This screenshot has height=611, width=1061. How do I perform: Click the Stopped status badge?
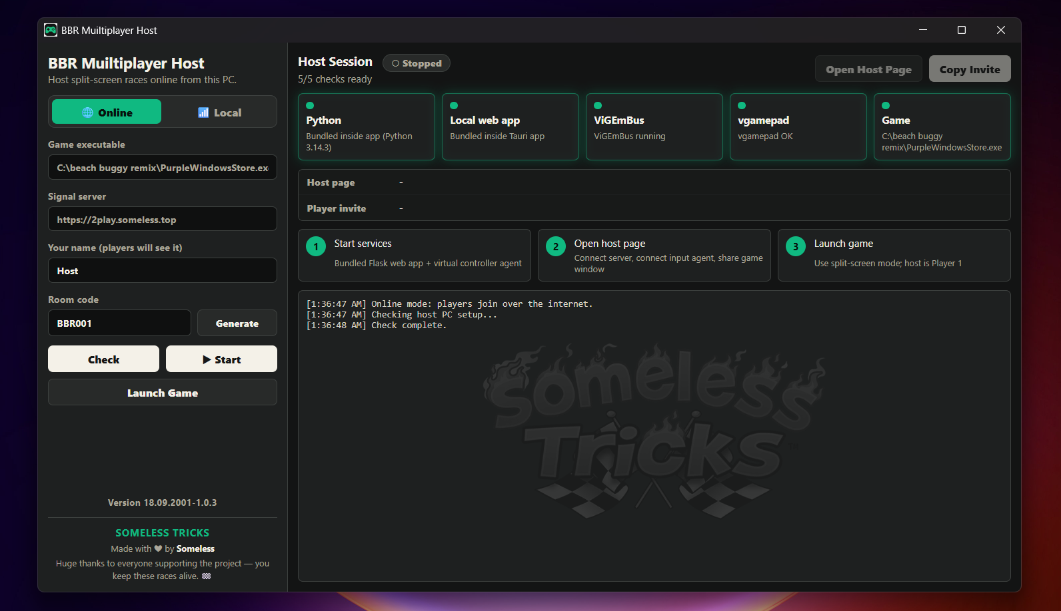point(417,63)
